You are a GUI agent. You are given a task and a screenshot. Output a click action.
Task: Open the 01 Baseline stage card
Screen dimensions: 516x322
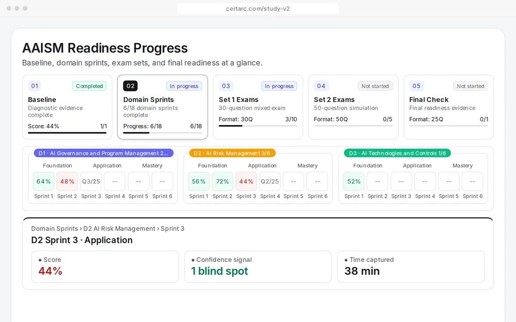point(67,107)
